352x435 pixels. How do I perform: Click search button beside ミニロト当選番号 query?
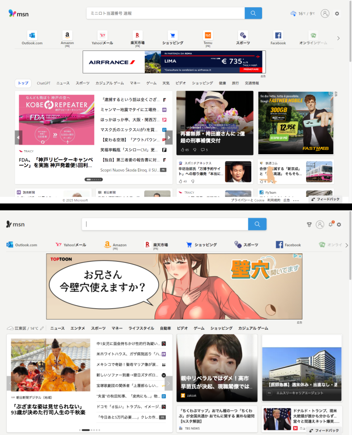(x=253, y=13)
